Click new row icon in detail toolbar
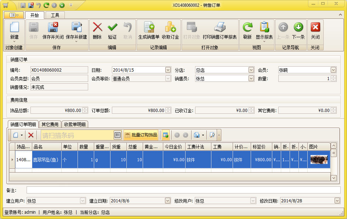The image size is (347, 219). pos(16,135)
